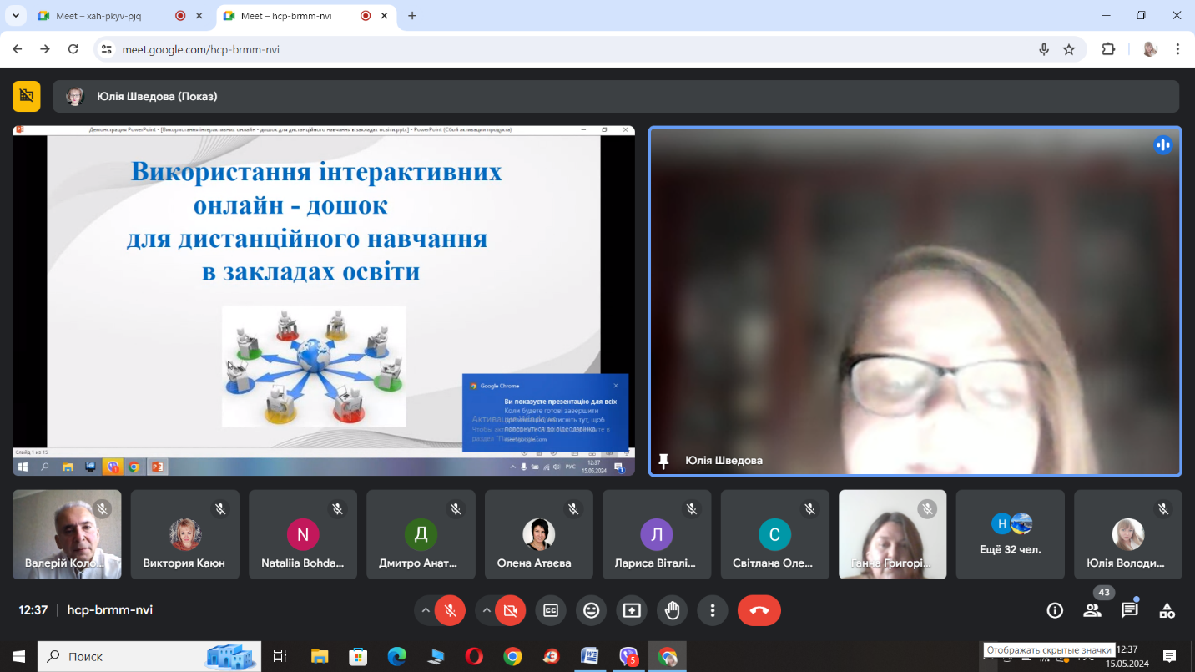Select Валерій's participant tile
This screenshot has width=1195, height=672.
[x=67, y=534]
